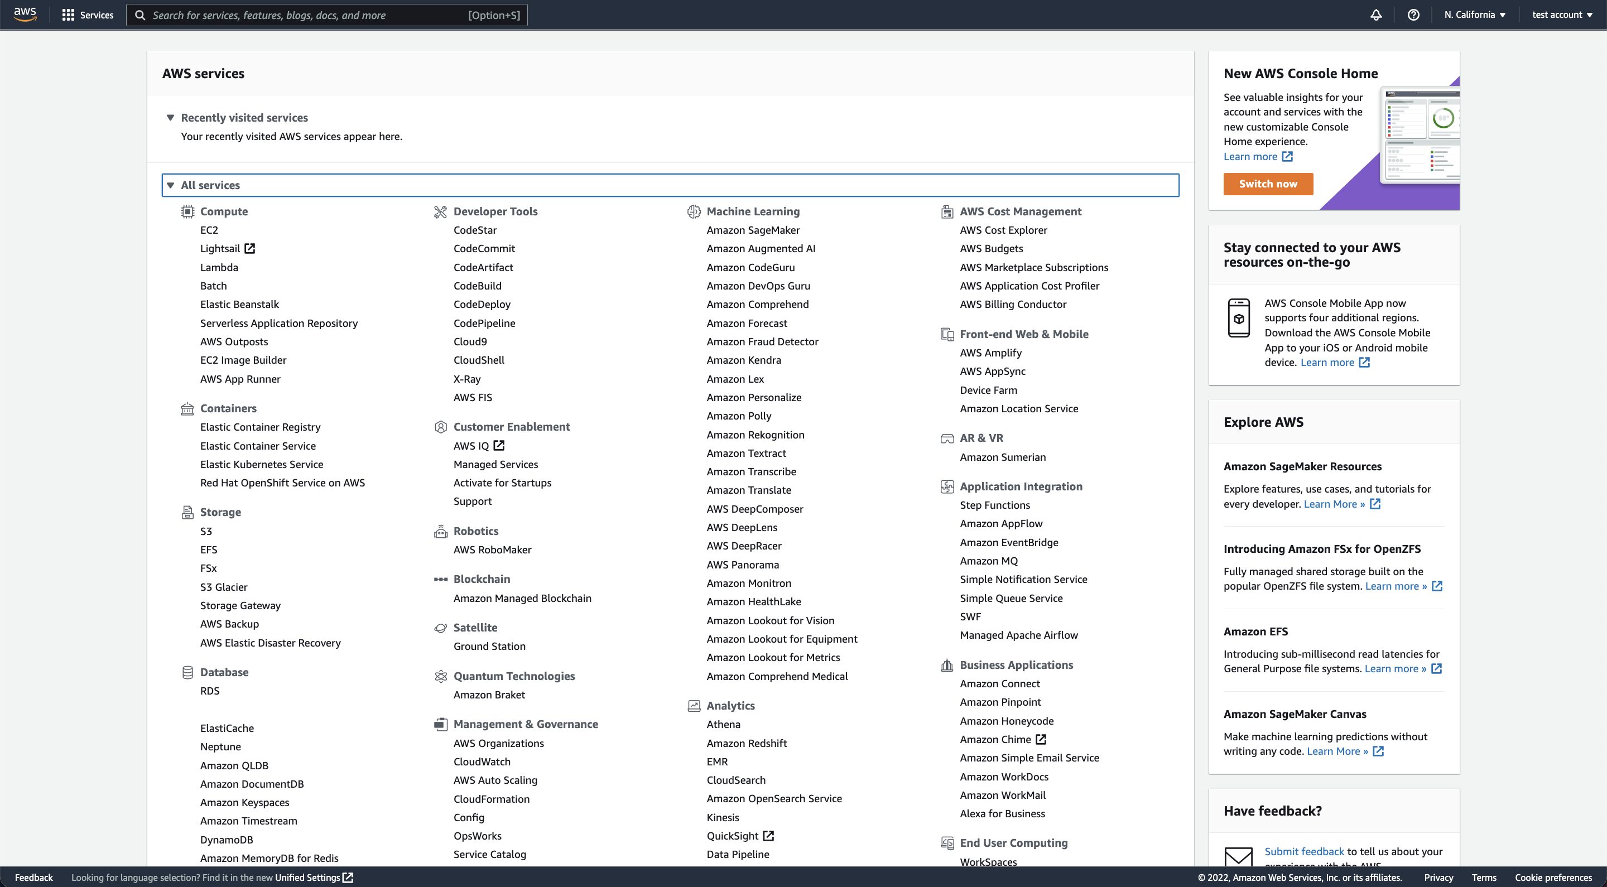Screen dimensions: 1607x887
Task: Click the Storage category icon
Action: [x=188, y=512]
